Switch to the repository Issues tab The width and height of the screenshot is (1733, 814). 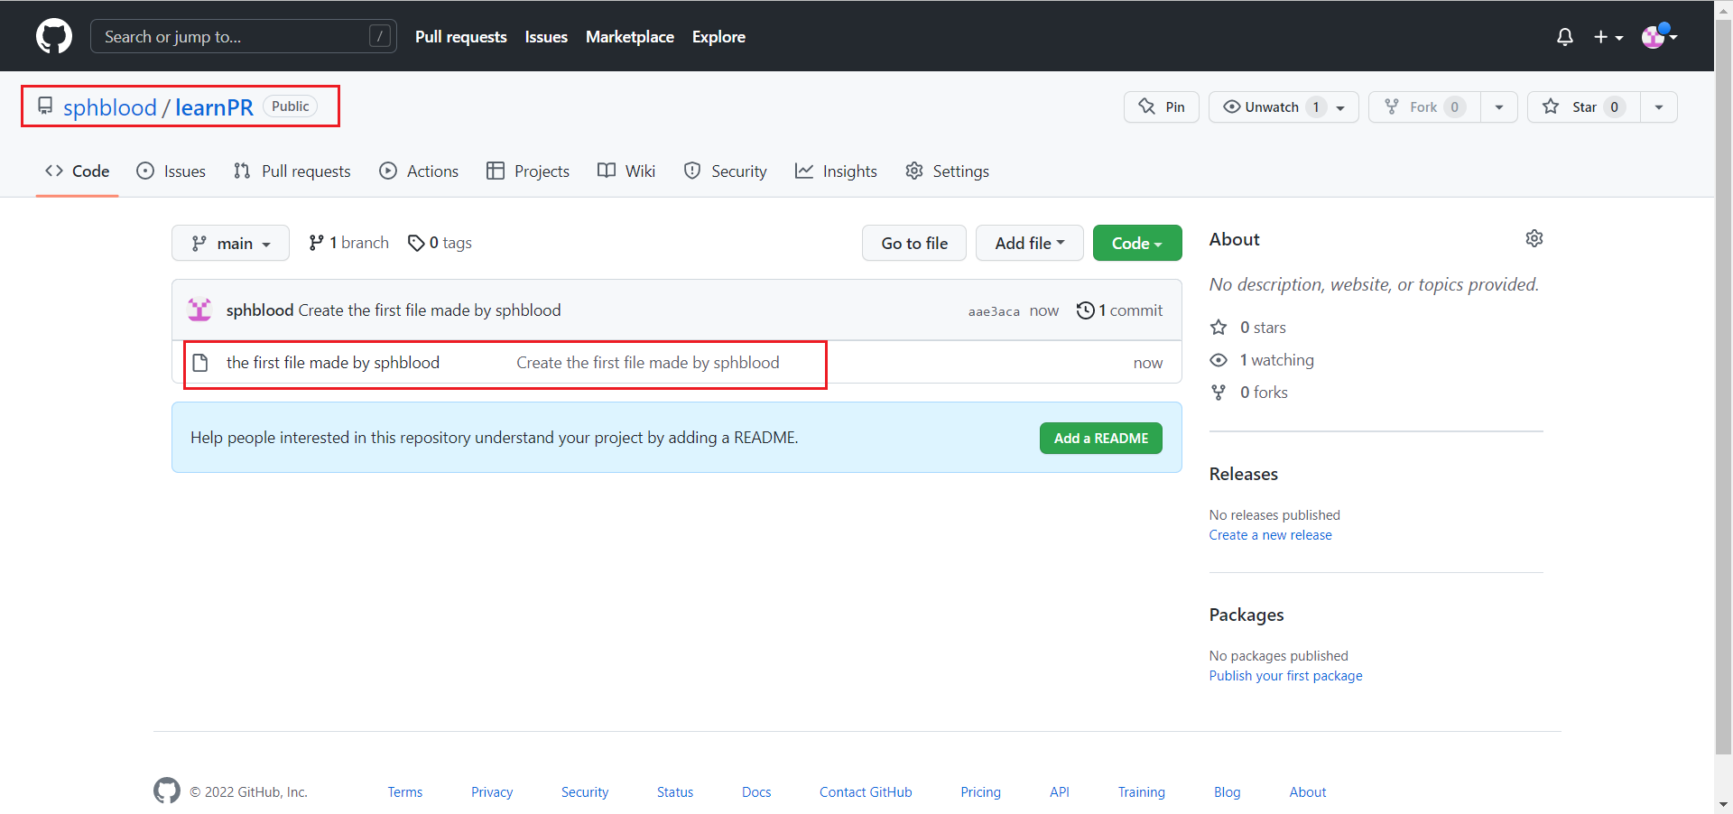171,171
